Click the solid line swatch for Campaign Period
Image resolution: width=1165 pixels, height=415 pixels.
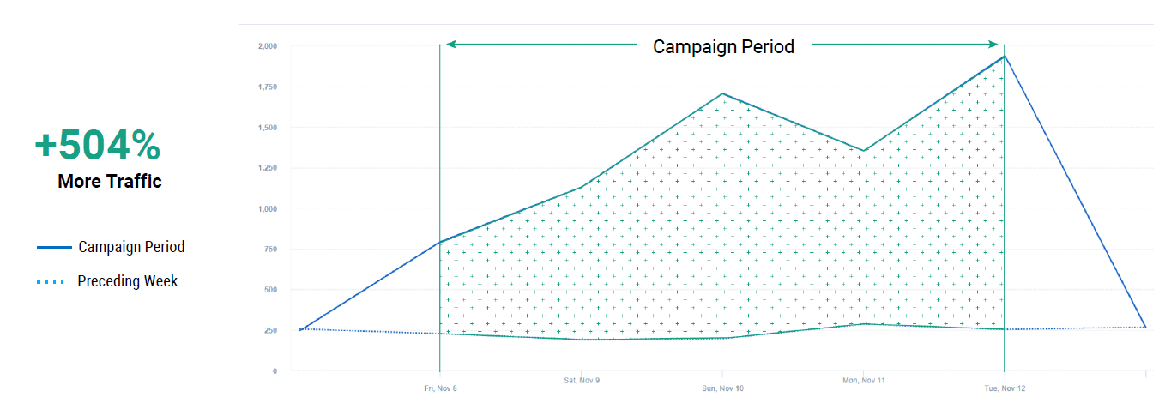[x=54, y=248]
